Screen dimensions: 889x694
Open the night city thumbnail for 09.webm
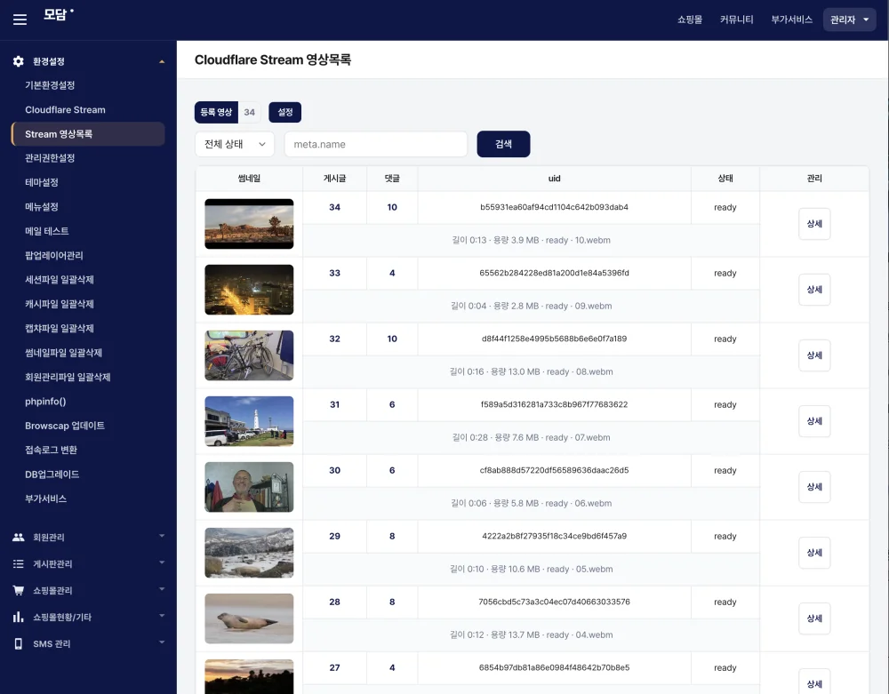click(x=249, y=290)
